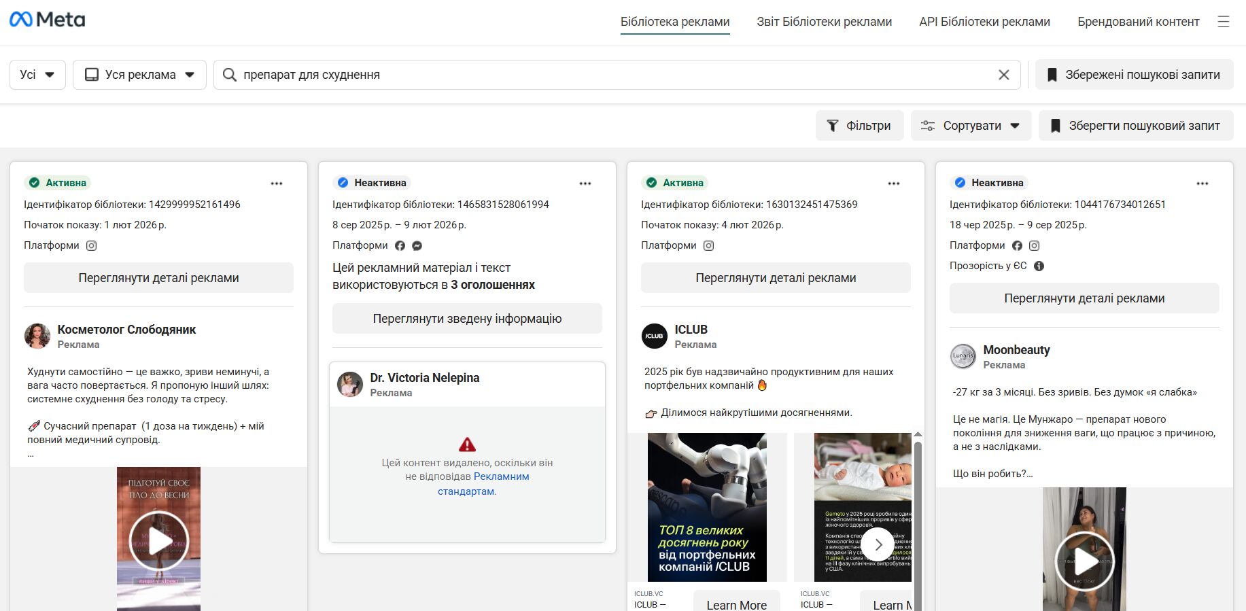Open options menu for ad 1465831528061994
The height and width of the screenshot is (611, 1246).
585,184
